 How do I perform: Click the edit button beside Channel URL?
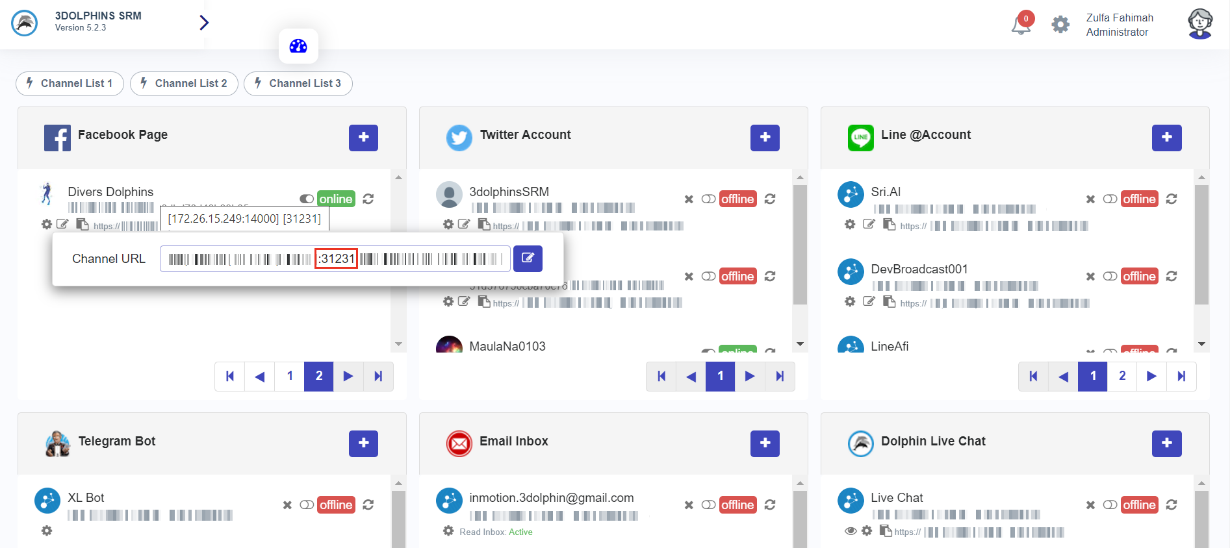pos(528,258)
